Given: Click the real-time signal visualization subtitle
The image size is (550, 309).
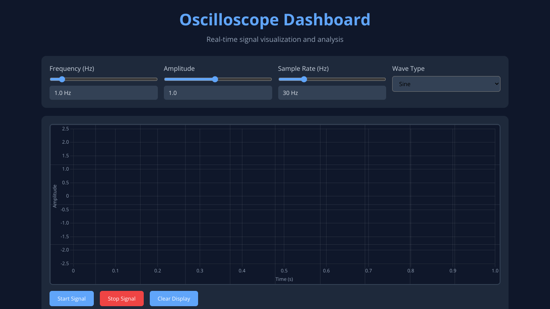Looking at the screenshot, I should [x=275, y=39].
